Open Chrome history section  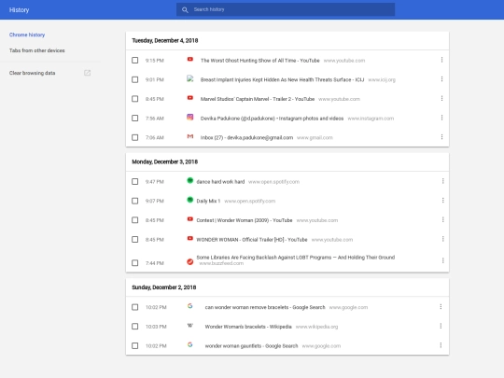27,35
